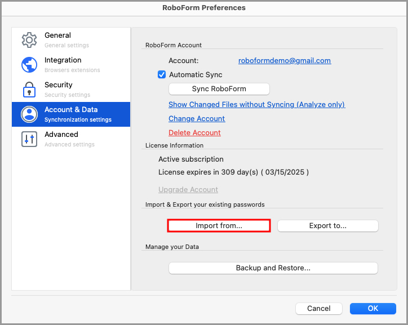Screen dimensions: 408x325
Task: Click the General gear icon
Action: click(29, 40)
